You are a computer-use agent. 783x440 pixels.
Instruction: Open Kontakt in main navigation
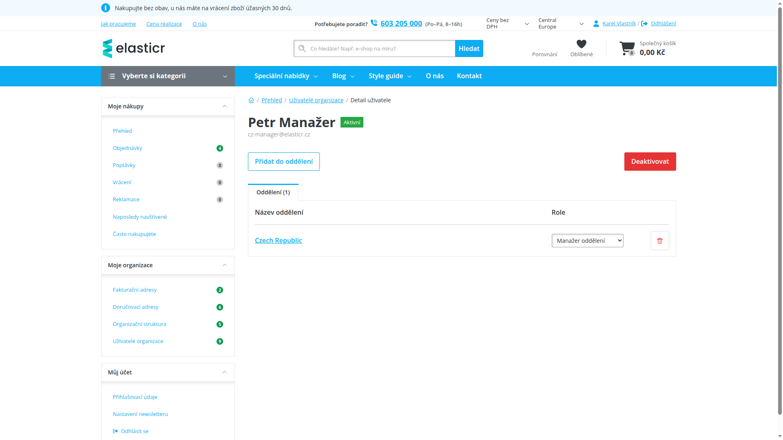[469, 76]
